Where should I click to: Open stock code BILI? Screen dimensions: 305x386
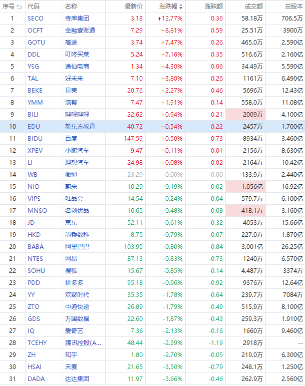[x=33, y=115]
